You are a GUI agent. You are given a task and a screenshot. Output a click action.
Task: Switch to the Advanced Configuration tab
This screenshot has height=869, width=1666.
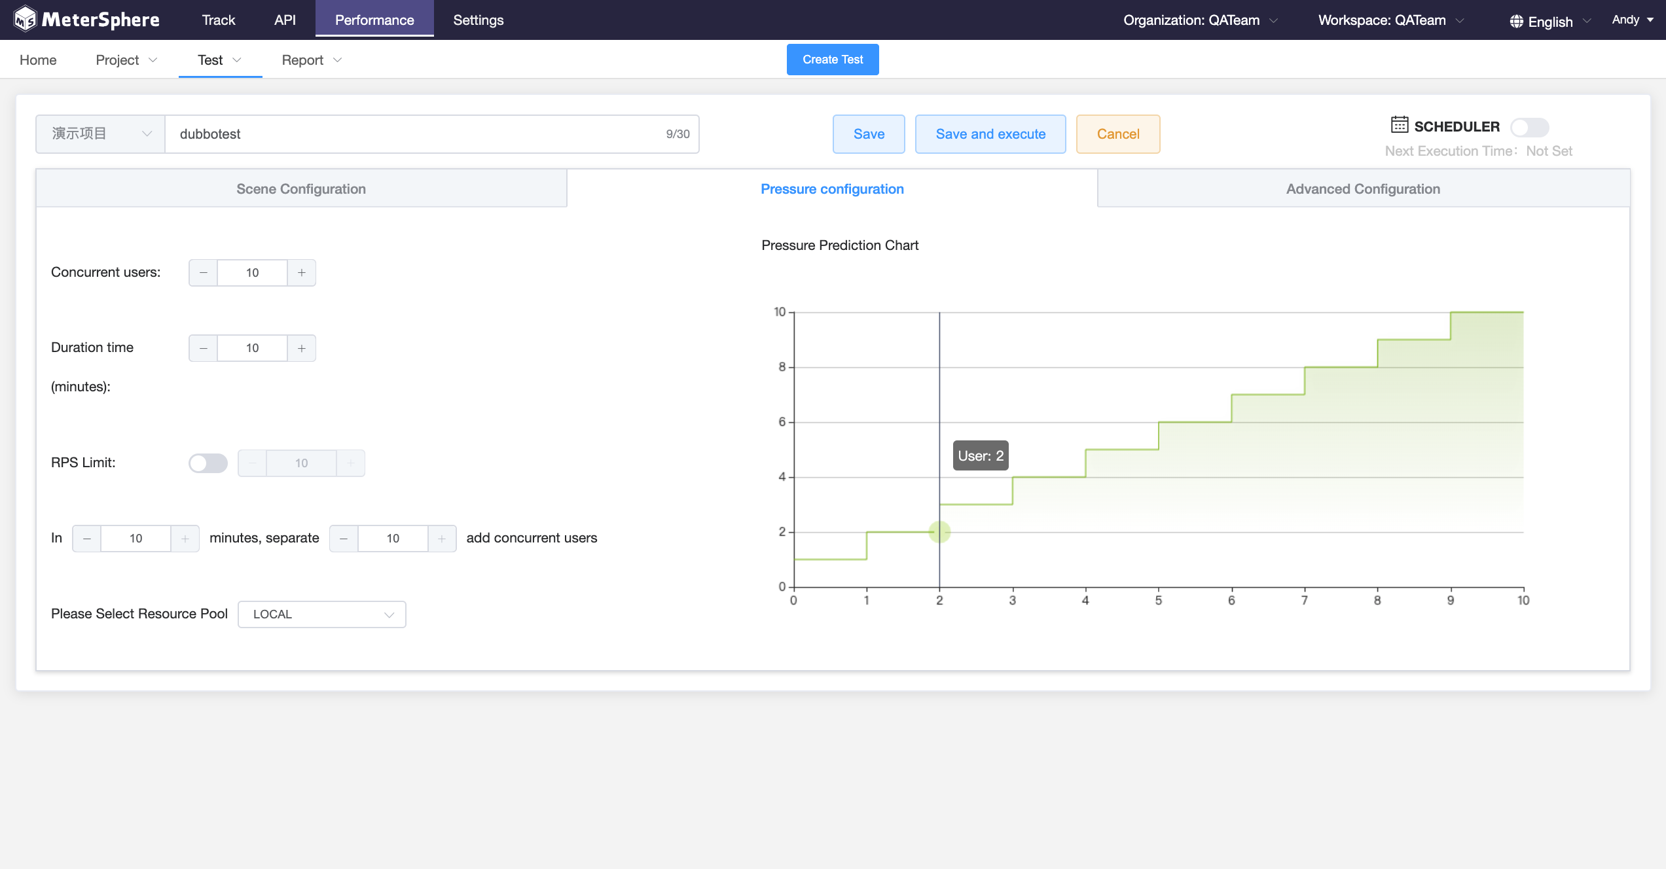tap(1362, 188)
